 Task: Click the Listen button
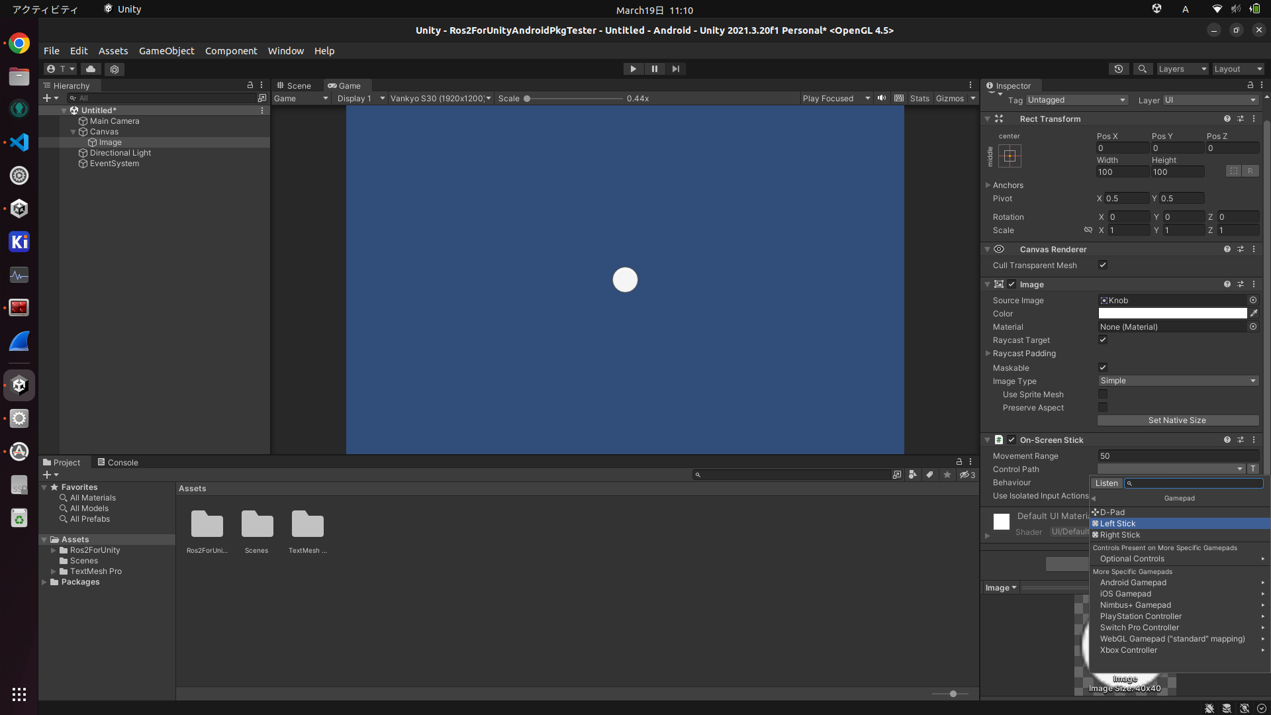1106,483
